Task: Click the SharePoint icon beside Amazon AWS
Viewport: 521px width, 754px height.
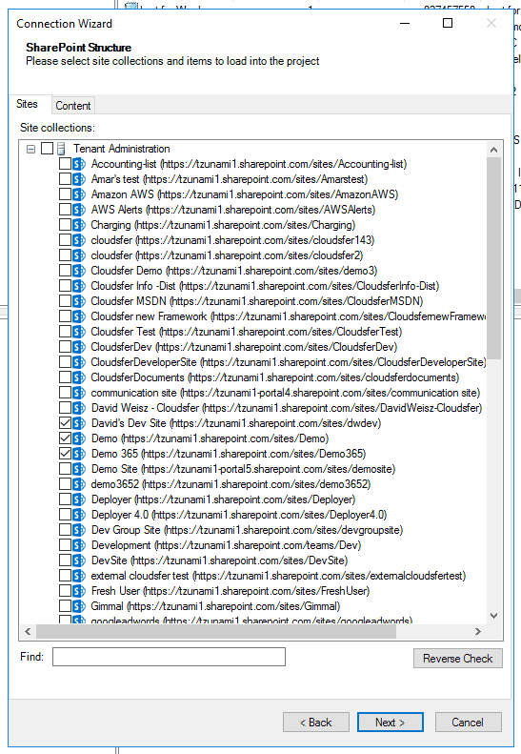Action: [79, 194]
